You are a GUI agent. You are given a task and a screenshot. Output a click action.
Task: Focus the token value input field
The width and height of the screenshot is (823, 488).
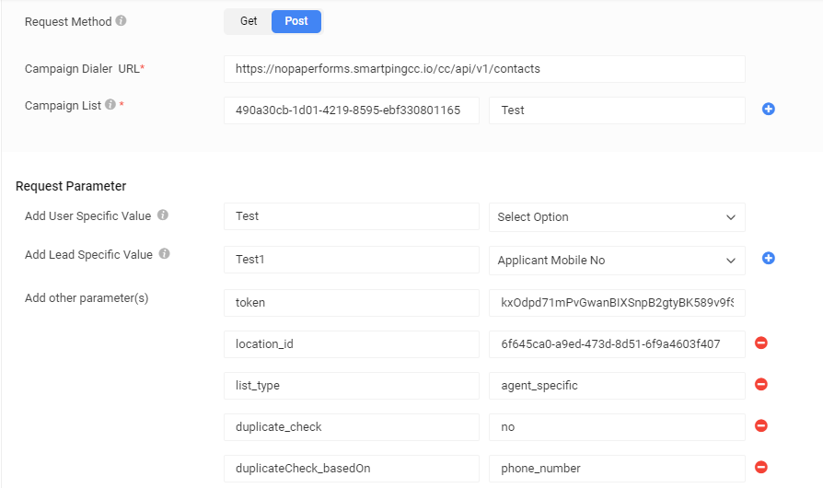617,303
